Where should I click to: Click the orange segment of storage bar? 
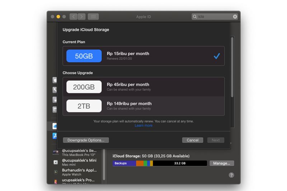coord(140,163)
